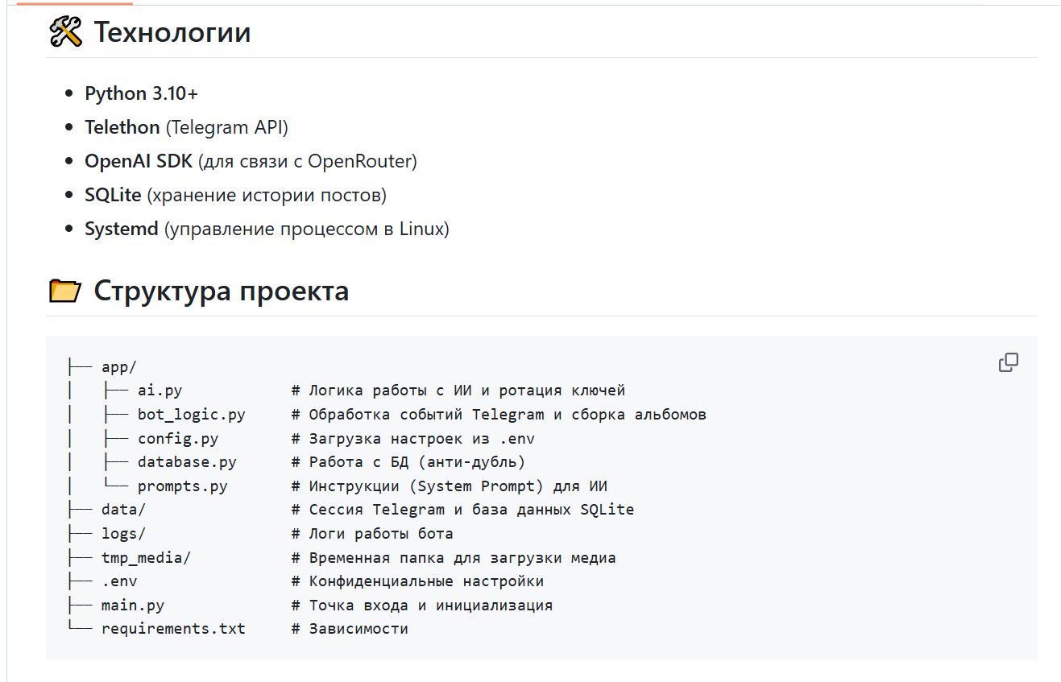This screenshot has width=1061, height=682.
Task: Click database.py in the project tree
Action: click(187, 462)
